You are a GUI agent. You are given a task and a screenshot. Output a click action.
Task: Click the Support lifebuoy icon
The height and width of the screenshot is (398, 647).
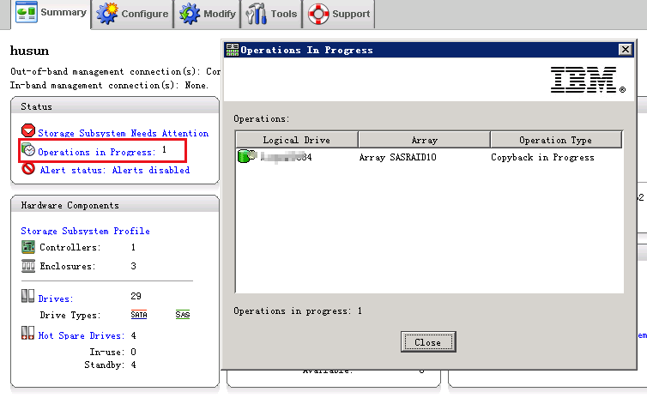click(318, 14)
